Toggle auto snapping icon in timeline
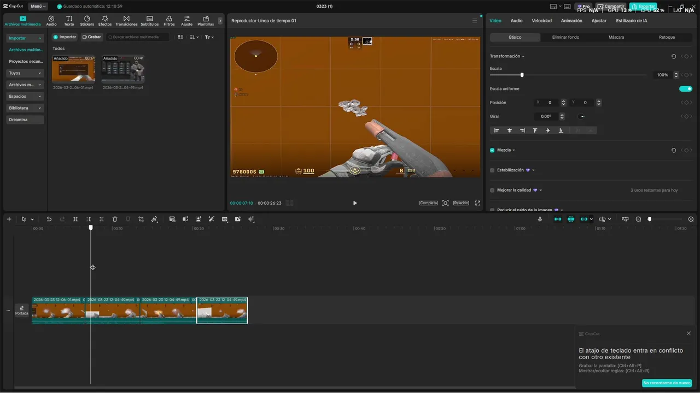The image size is (700, 393). point(571,219)
